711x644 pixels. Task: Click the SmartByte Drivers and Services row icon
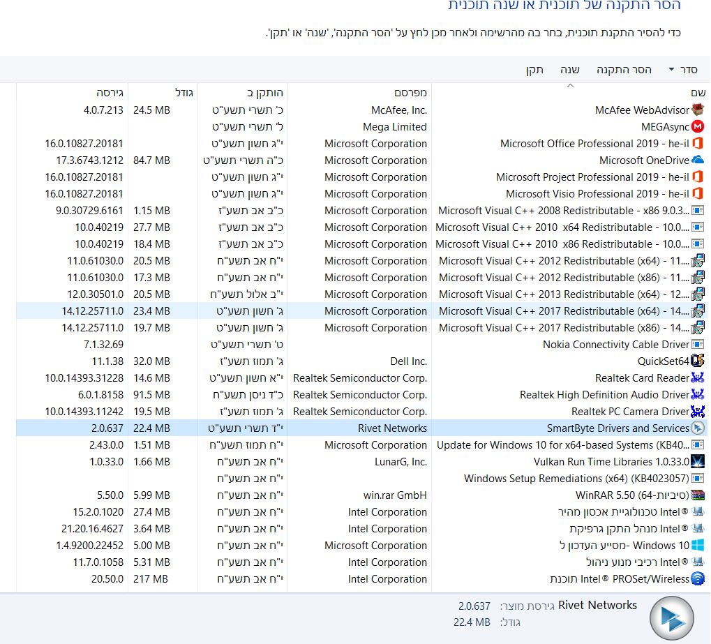tap(698, 428)
